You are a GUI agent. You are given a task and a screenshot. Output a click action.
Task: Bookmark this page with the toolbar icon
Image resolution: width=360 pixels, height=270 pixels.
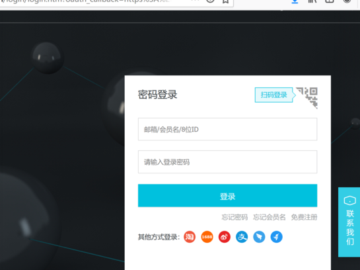[x=225, y=1]
